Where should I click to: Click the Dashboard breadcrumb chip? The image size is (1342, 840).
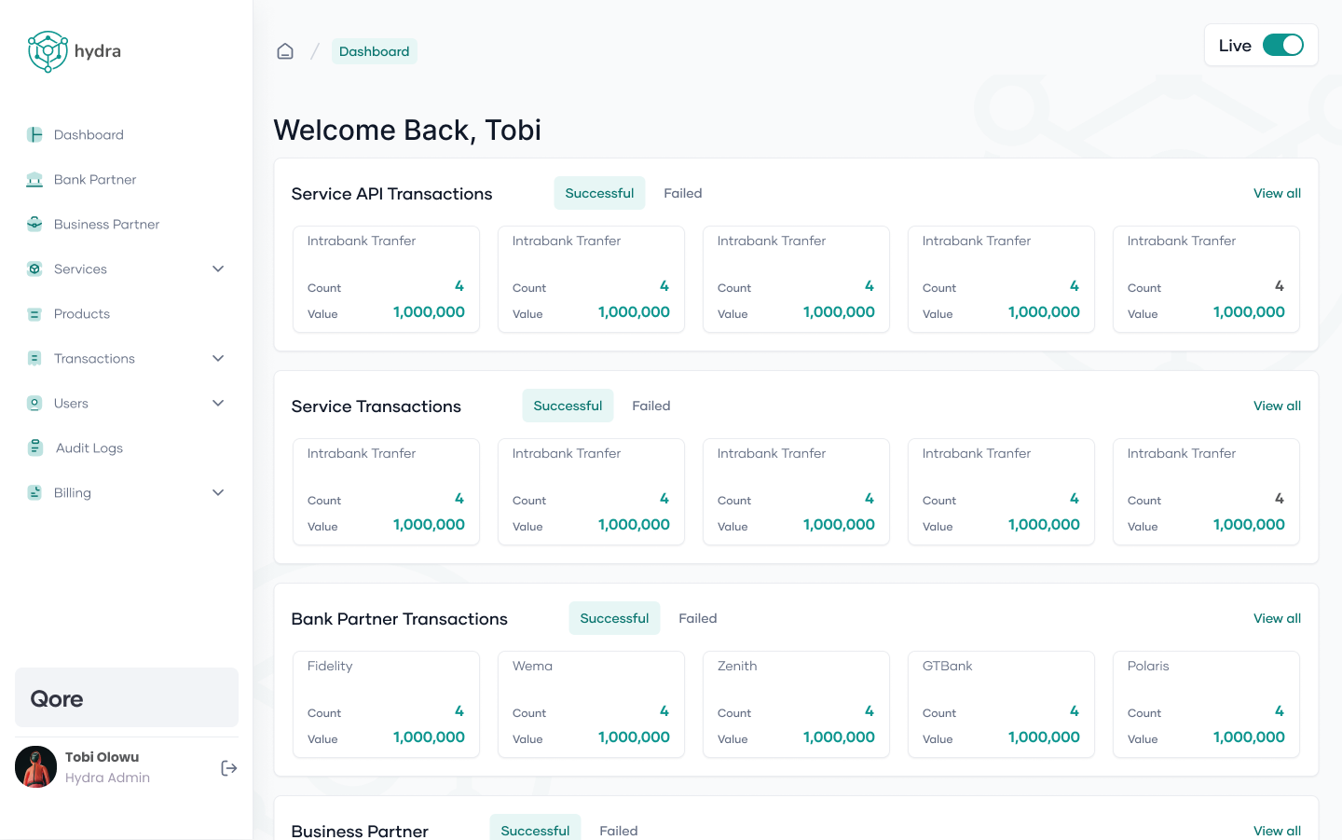click(374, 51)
